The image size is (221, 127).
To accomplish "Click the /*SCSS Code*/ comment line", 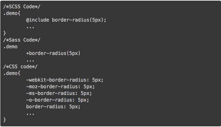I will point(22,7).
